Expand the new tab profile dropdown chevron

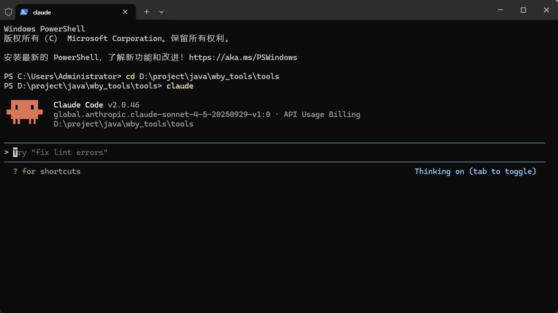pyautogui.click(x=161, y=11)
